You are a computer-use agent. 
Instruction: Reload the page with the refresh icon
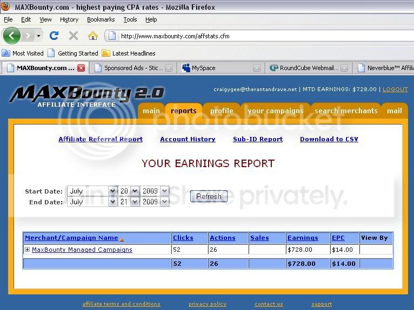pyautogui.click(x=54, y=36)
